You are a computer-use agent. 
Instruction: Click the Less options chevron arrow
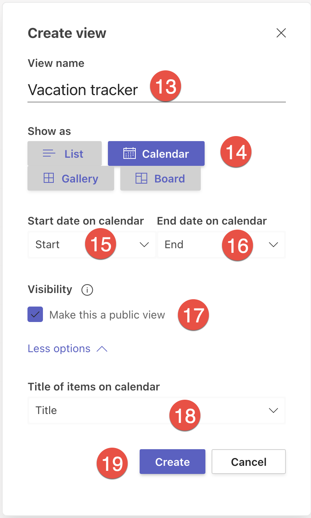102,349
